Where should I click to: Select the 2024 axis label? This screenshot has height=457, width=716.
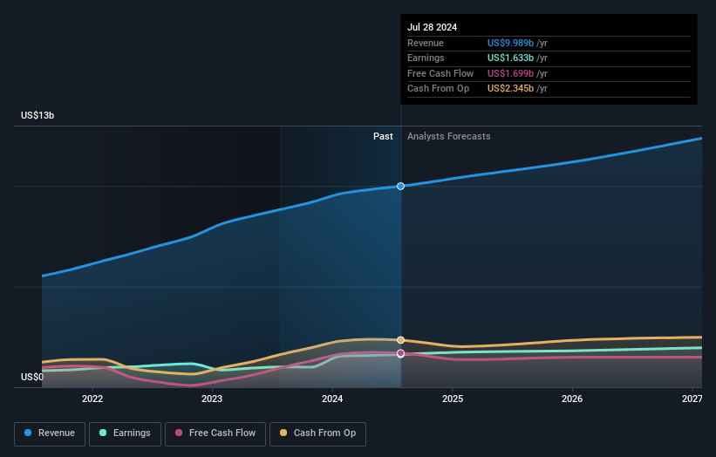(x=332, y=399)
